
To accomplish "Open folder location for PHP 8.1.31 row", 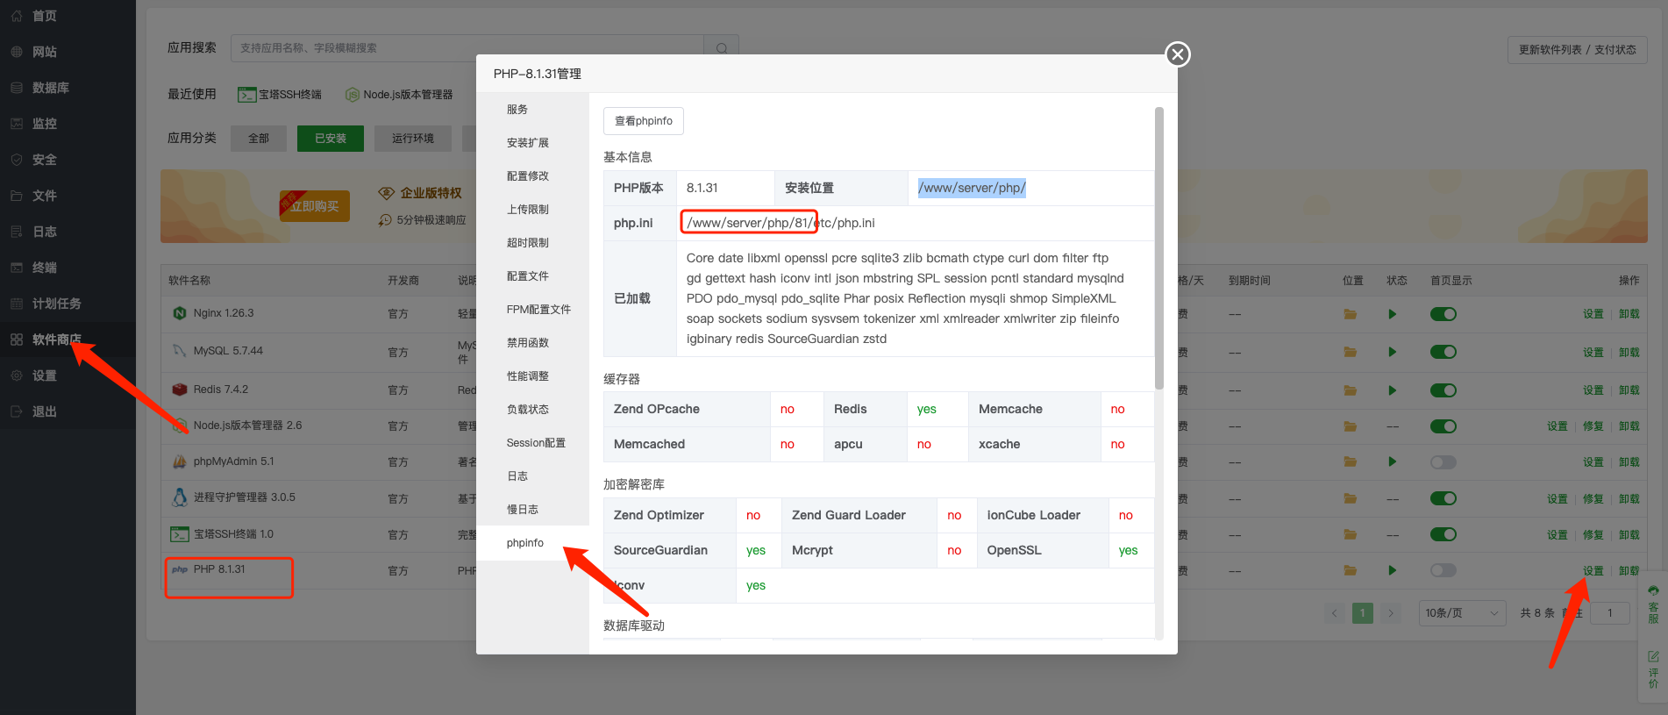I will click(1351, 570).
